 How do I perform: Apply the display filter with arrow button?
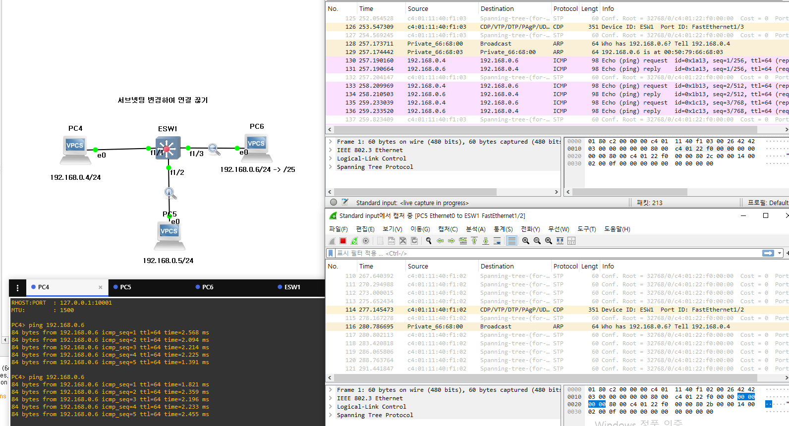click(x=768, y=253)
